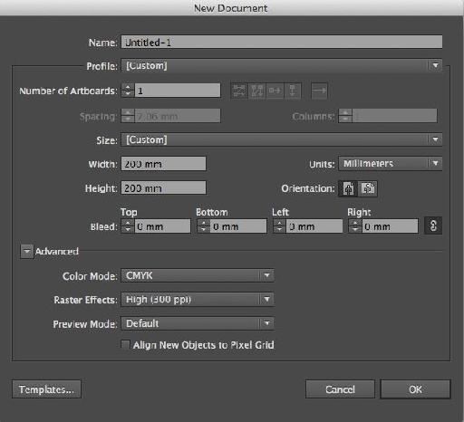Set portrait orientation icon
The width and height of the screenshot is (464, 422).
click(348, 189)
